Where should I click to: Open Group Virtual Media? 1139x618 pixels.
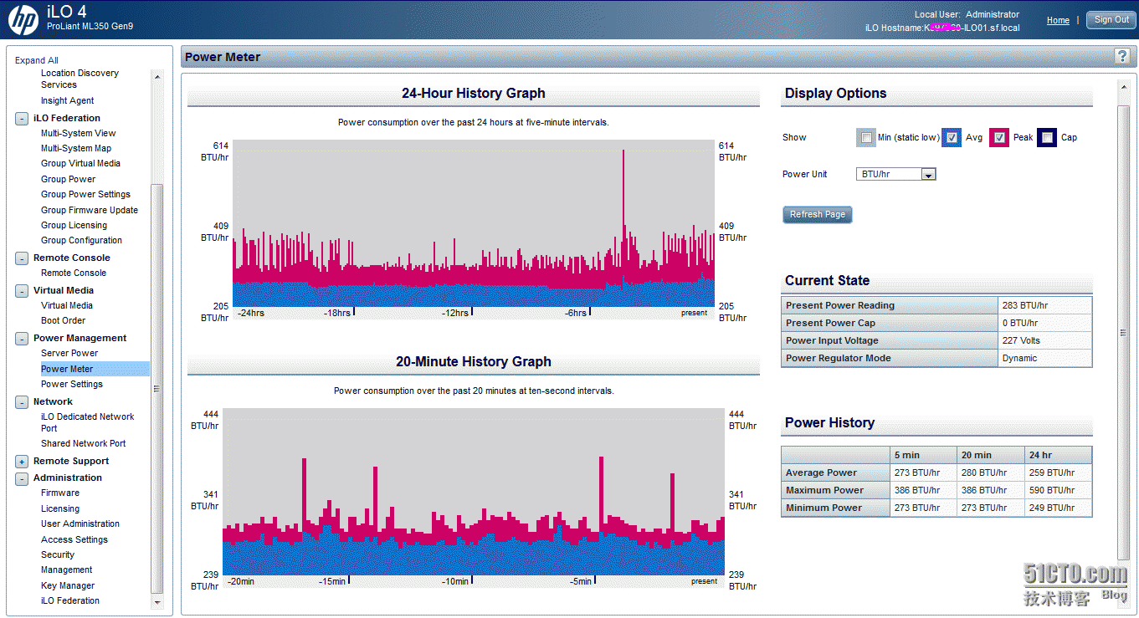(x=80, y=163)
